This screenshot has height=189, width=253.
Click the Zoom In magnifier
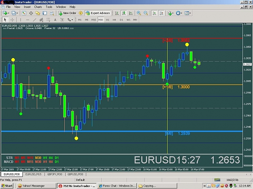[x=138, y=13]
